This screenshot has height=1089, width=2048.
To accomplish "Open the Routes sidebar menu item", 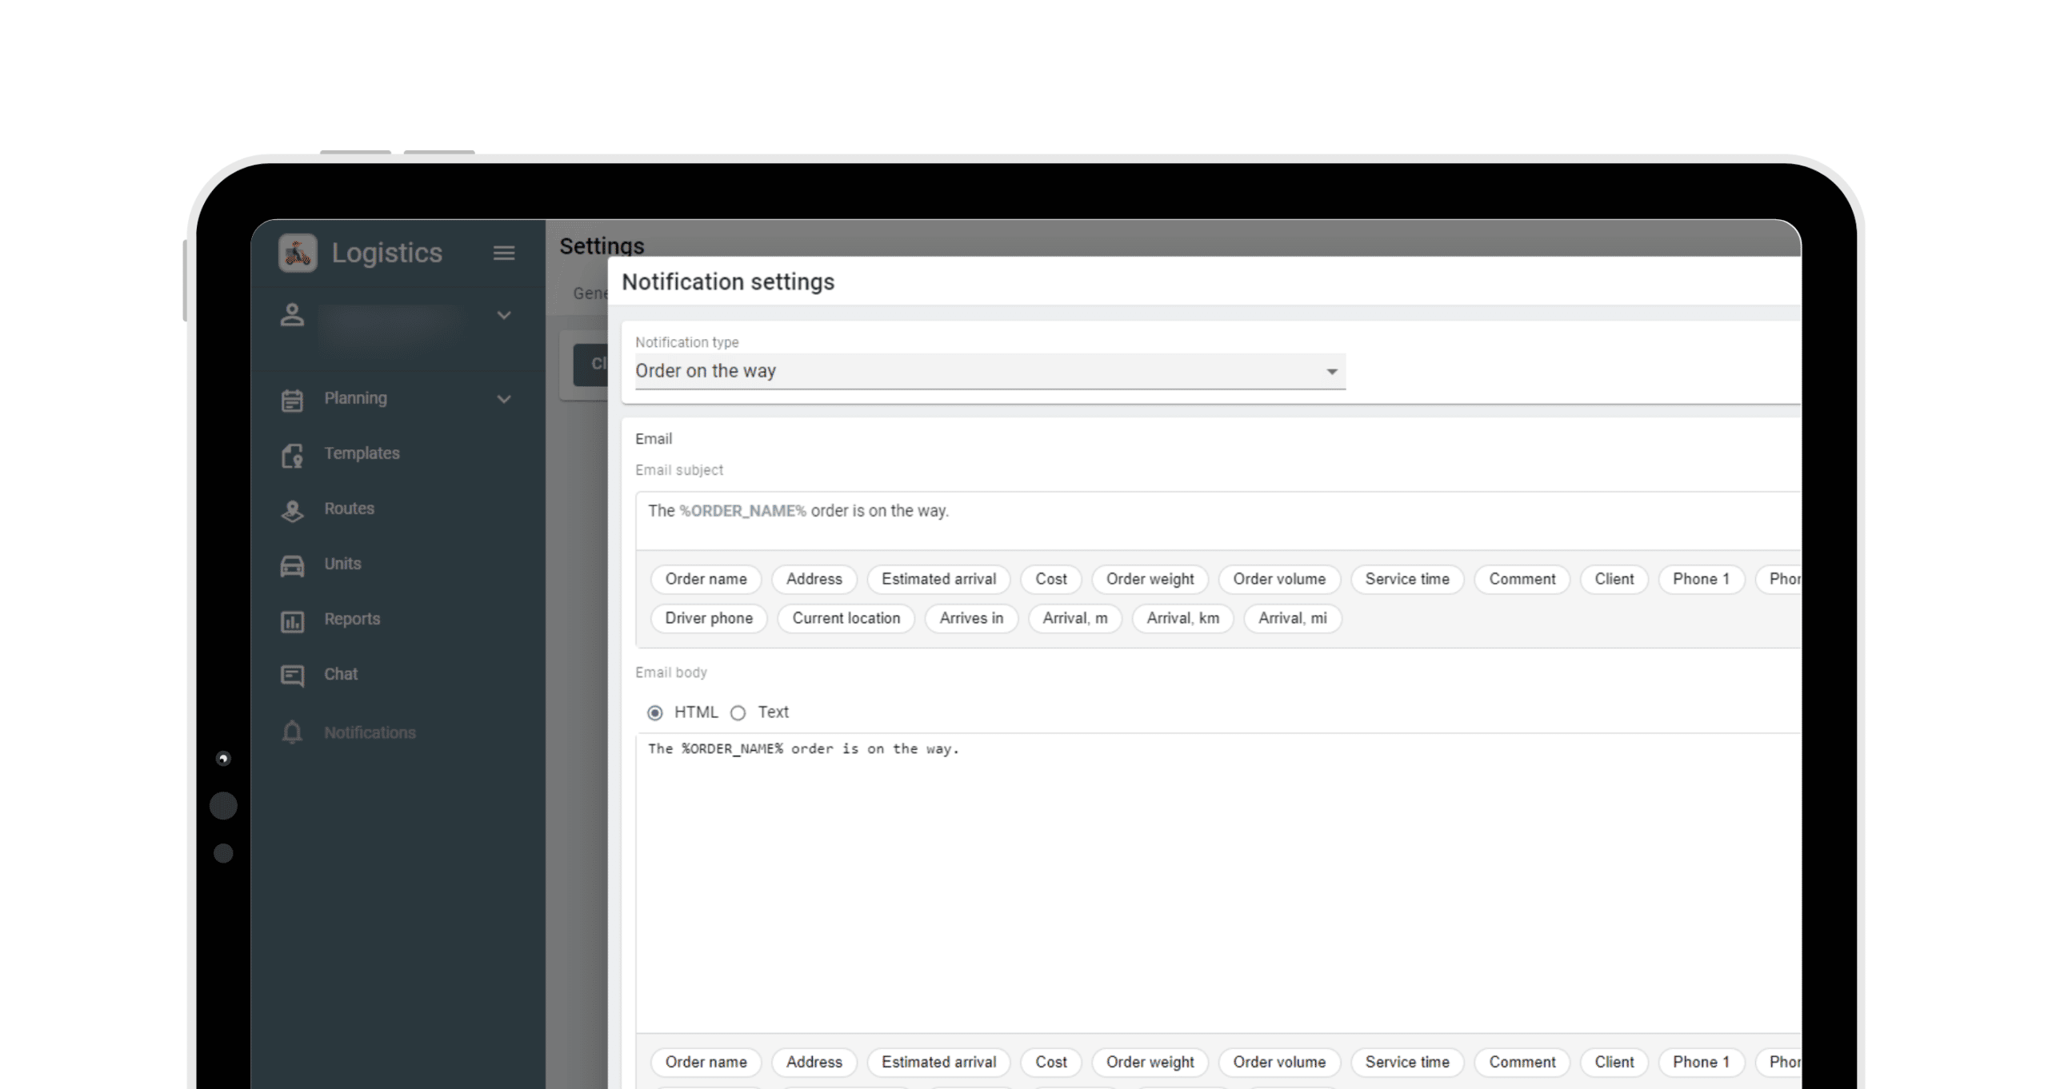I will coord(349,509).
